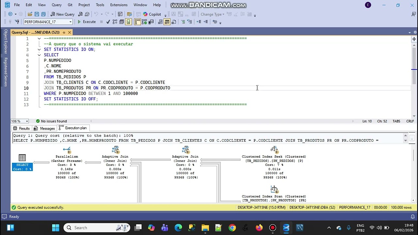Select Results to File option
This screenshot has width=418, height=235.
point(174,22)
